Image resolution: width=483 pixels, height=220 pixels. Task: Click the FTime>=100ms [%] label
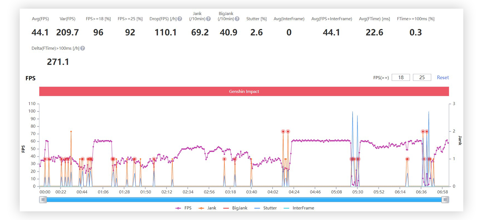pos(416,19)
